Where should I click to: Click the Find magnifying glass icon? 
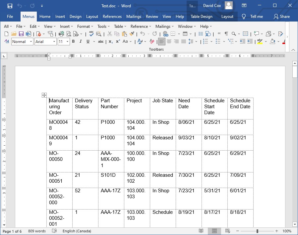(234, 34)
